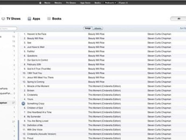Select the song Just Have to Wait
186x140 pixels.
pyautogui.click(x=36, y=47)
